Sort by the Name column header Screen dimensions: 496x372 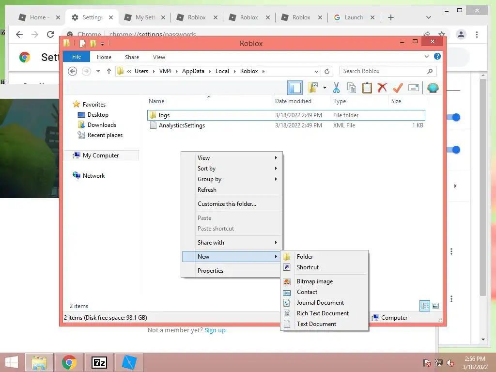pos(209,101)
